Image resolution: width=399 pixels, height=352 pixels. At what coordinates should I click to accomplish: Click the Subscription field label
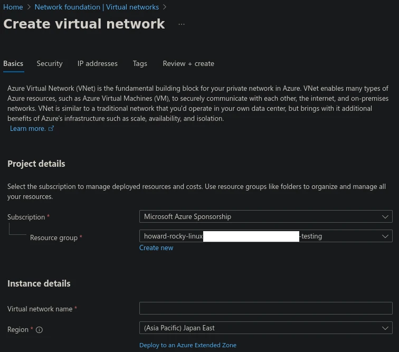click(x=26, y=217)
